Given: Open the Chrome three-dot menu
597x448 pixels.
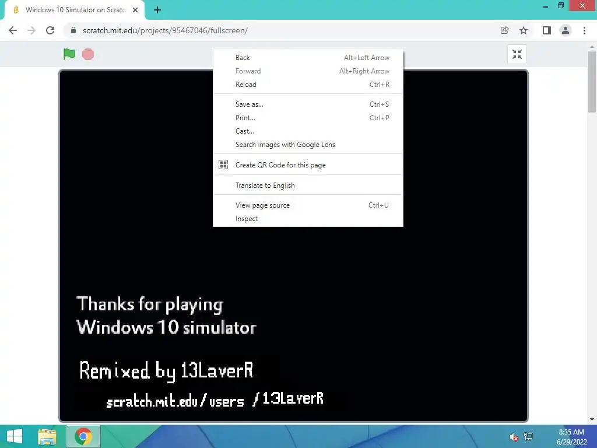Looking at the screenshot, I should (x=584, y=30).
